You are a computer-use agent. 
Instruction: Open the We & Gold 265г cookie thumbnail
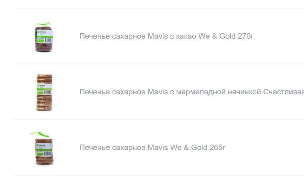42,148
